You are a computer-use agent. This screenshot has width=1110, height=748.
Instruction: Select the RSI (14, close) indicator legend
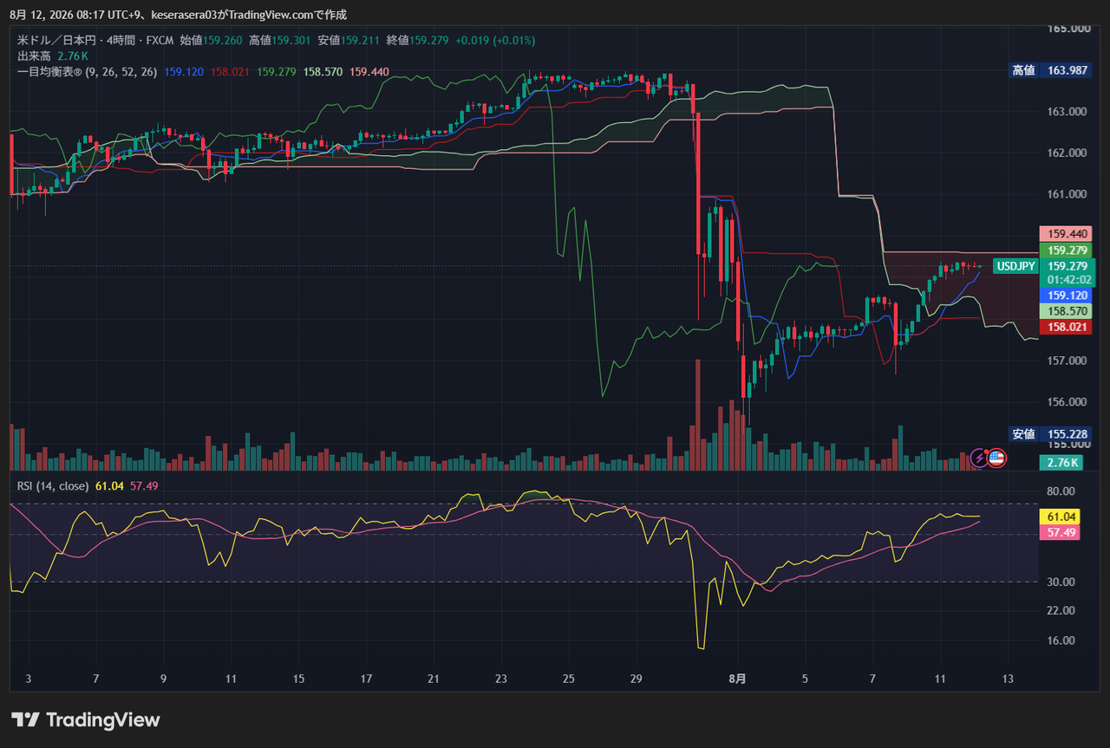tap(53, 486)
